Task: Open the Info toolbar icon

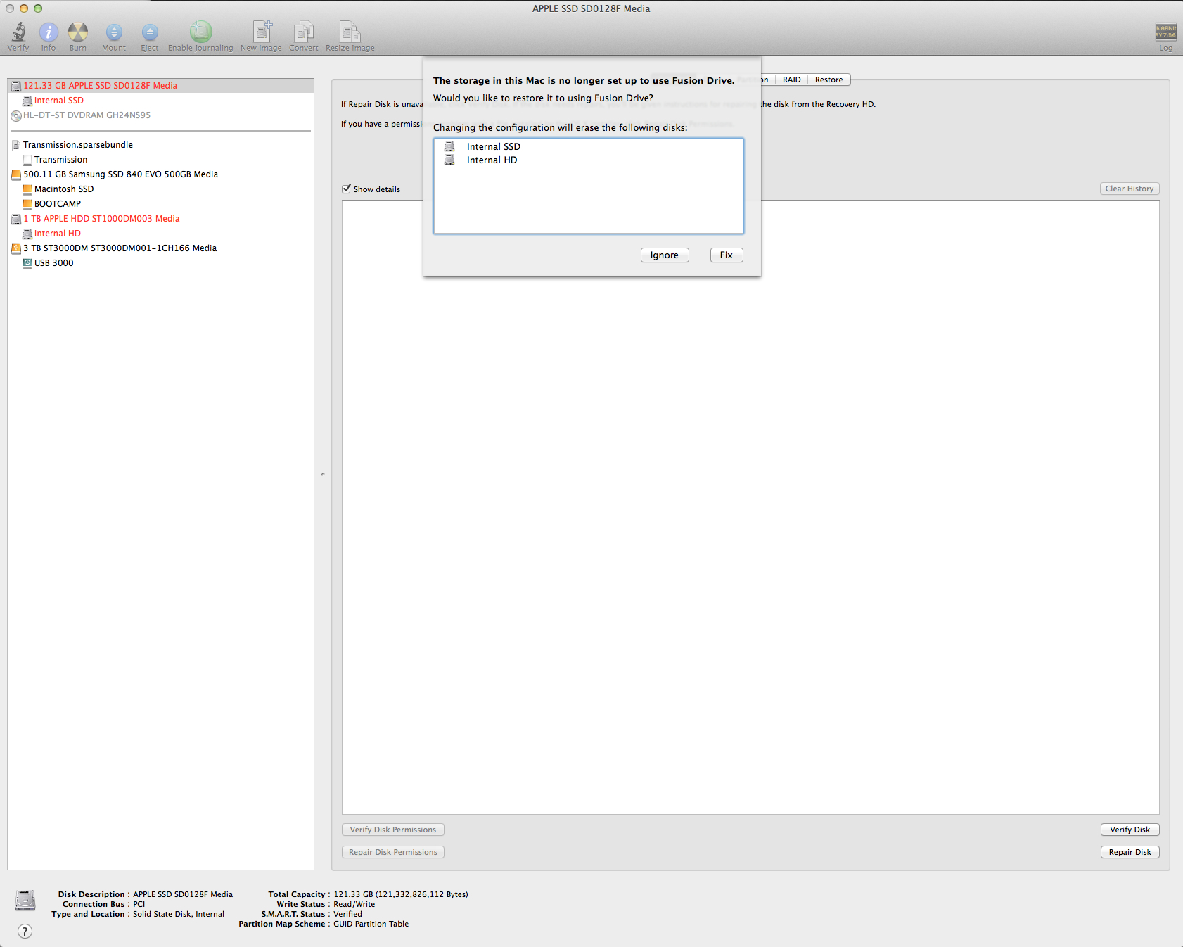Action: [49, 32]
